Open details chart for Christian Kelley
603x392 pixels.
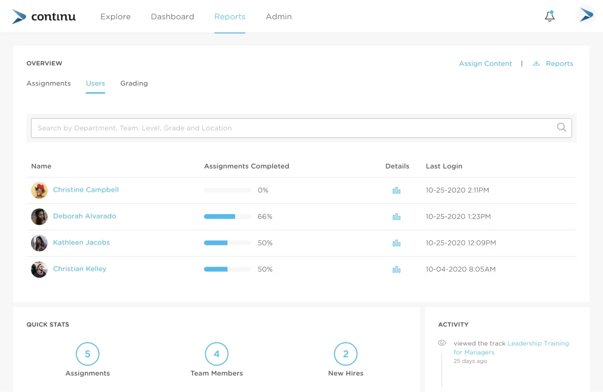[396, 269]
